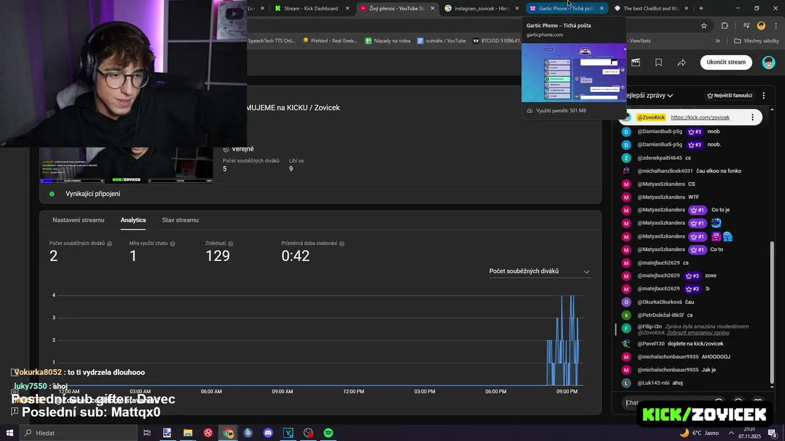Click the username @Luk142-n6i in chat
This screenshot has height=441, width=785.
(653, 383)
